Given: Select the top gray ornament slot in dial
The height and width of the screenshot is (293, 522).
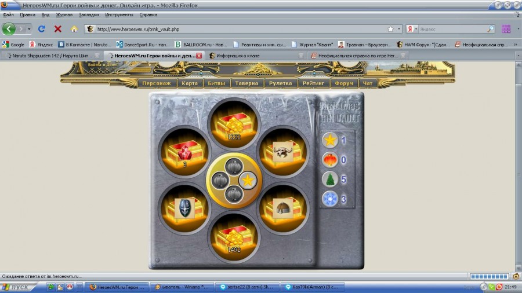Looking at the screenshot, I should (234, 167).
